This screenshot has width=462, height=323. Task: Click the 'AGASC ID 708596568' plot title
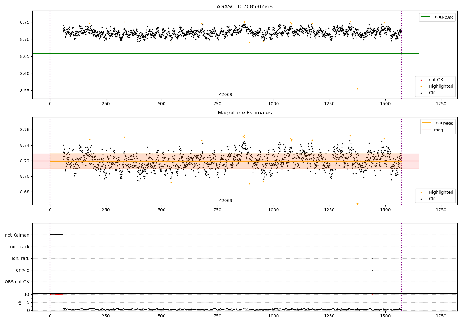click(x=245, y=7)
